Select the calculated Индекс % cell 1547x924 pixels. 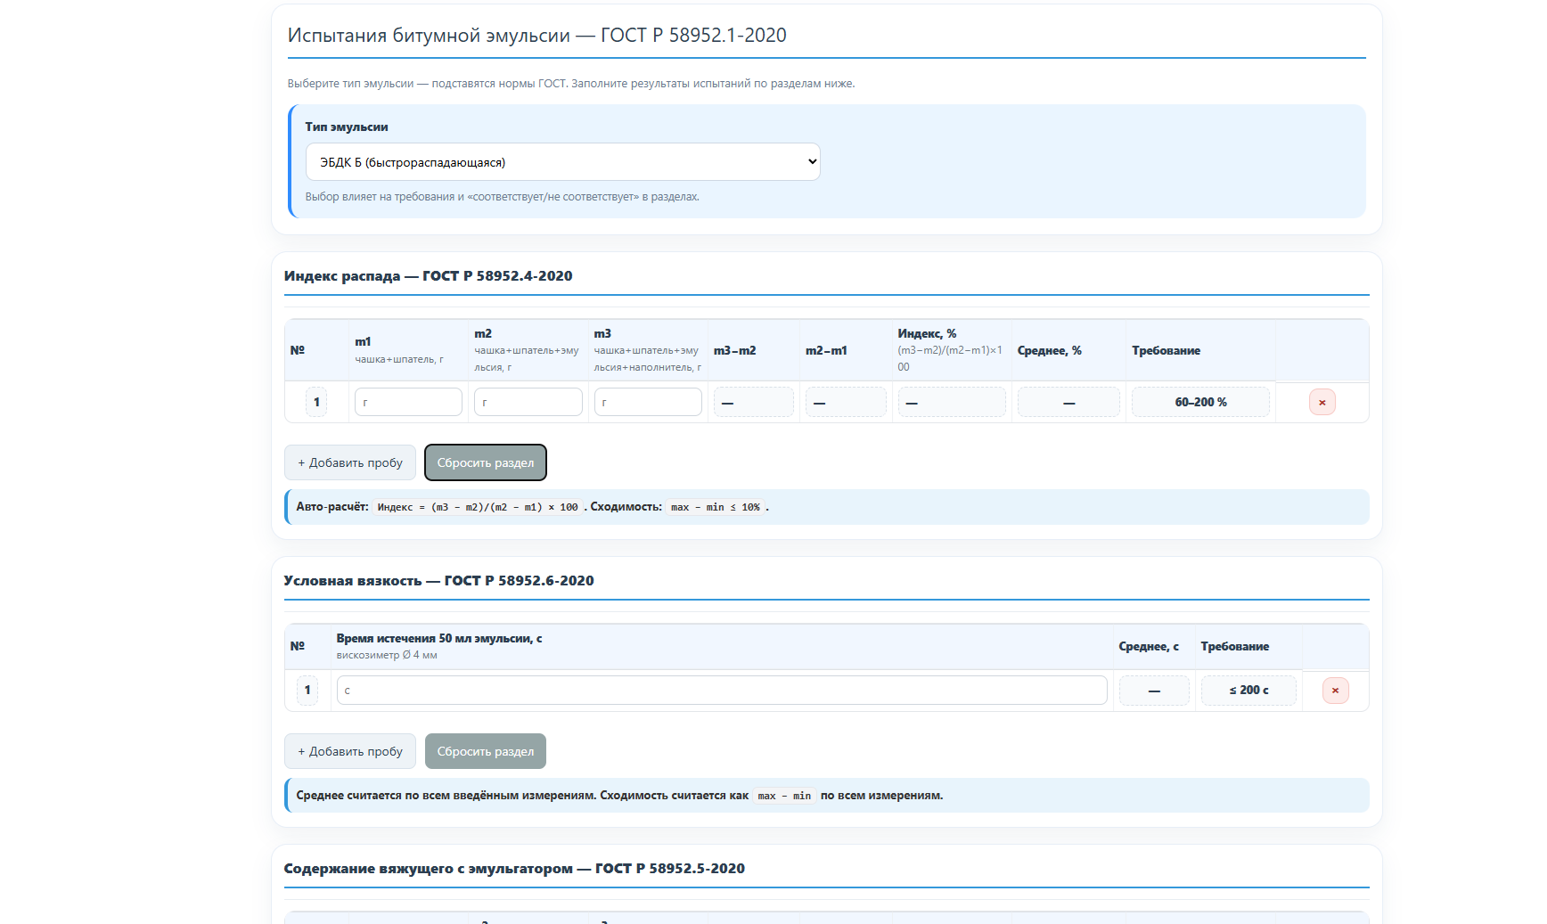951,403
